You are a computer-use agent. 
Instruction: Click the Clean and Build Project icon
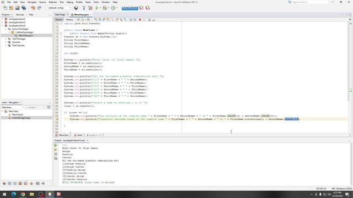pyautogui.click(x=90, y=8)
